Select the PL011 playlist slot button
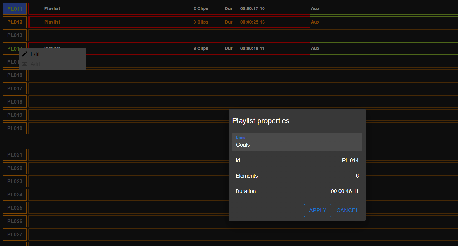 15,9
